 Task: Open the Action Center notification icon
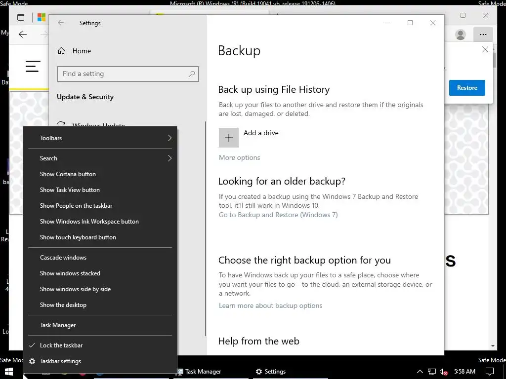[490, 372]
